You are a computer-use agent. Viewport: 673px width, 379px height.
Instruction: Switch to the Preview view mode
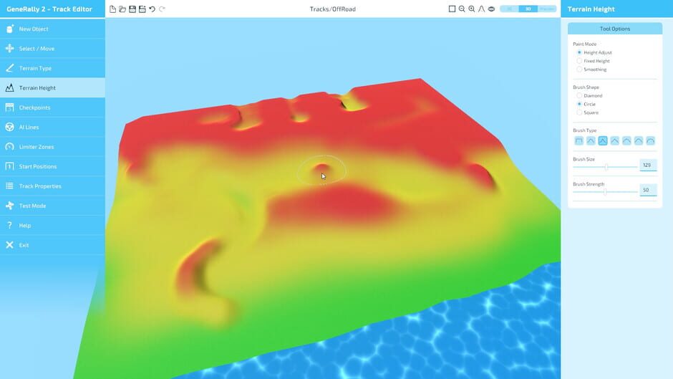pyautogui.click(x=548, y=9)
